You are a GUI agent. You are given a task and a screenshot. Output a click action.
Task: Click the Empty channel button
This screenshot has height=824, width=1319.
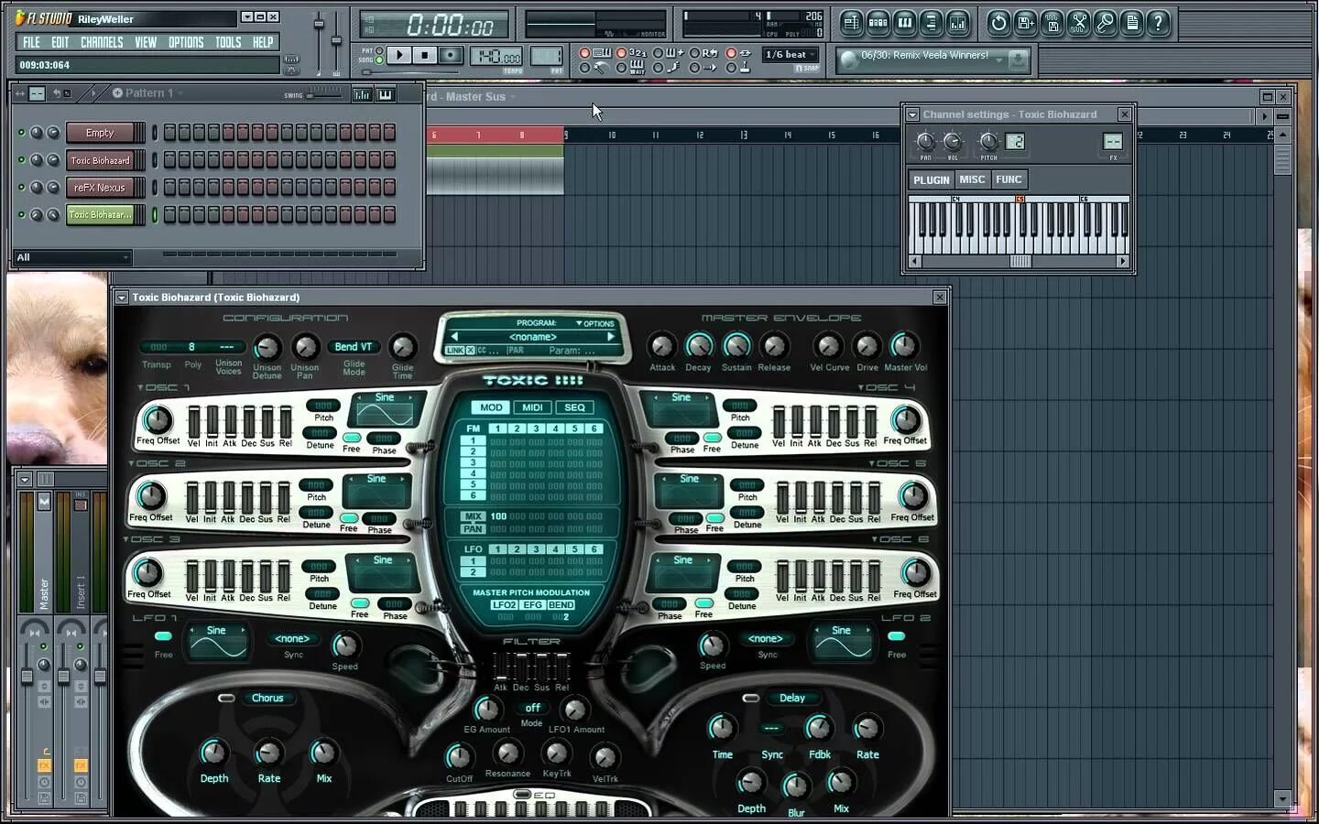point(100,133)
